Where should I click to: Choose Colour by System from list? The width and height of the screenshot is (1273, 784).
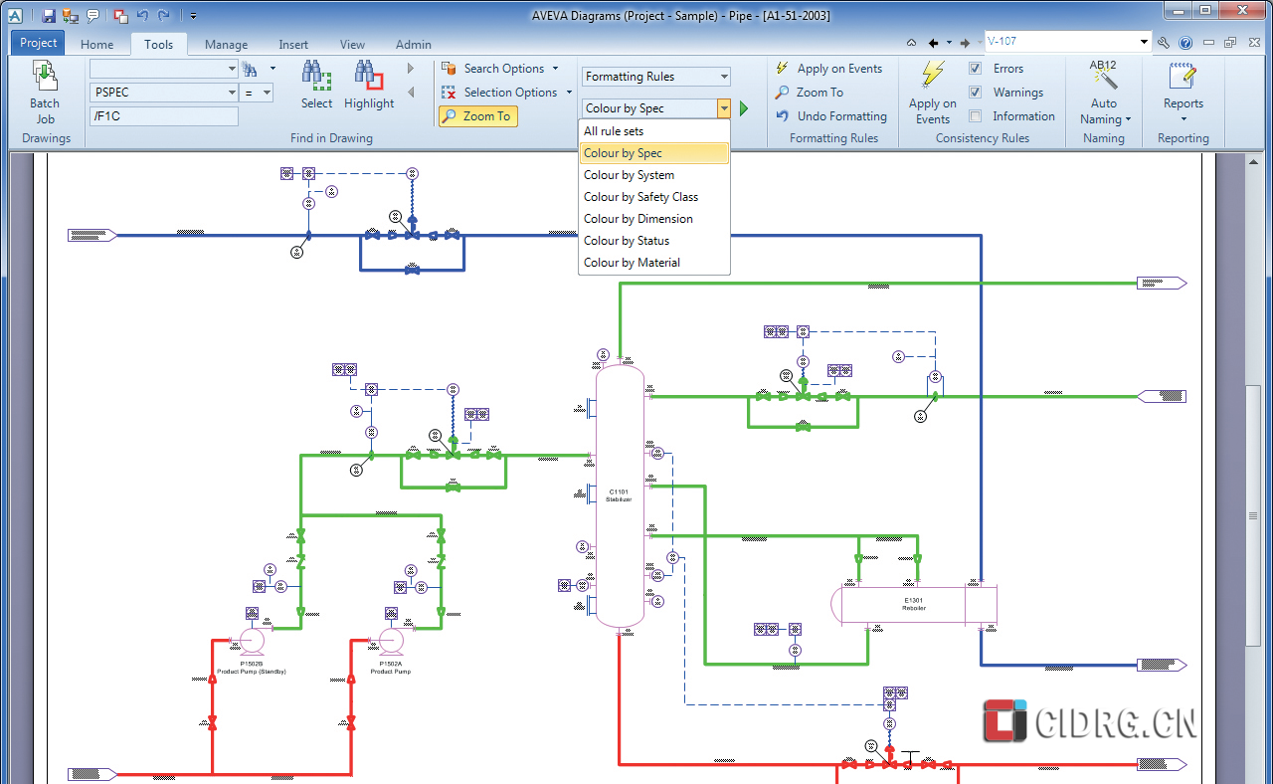(x=654, y=175)
